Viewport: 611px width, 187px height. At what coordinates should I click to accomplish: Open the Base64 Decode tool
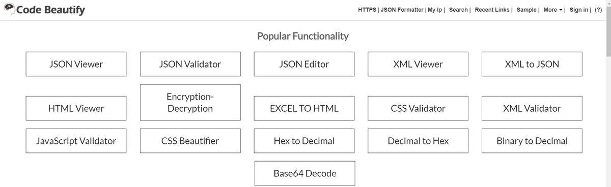pyautogui.click(x=304, y=173)
